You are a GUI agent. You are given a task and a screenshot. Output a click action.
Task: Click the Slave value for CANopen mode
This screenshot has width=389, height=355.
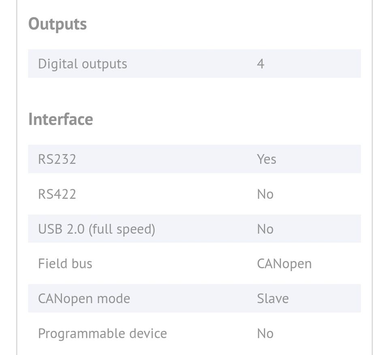pos(273,299)
